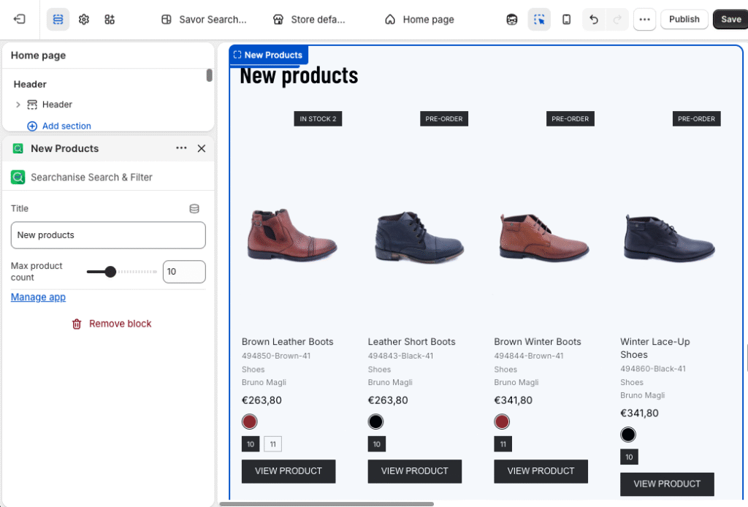Open the top bar more actions menu
The width and height of the screenshot is (748, 507).
pyautogui.click(x=644, y=20)
